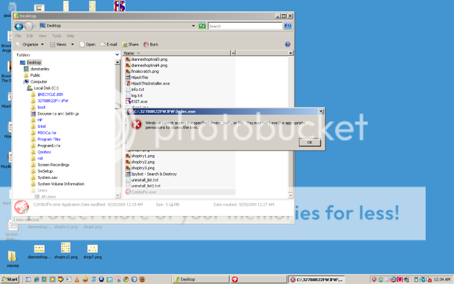Open the Explorer help icon
This screenshot has height=284, width=454.
(287, 44)
